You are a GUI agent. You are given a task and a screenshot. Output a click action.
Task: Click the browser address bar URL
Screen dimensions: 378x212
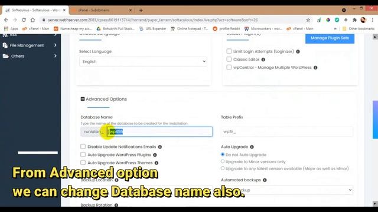(x=152, y=20)
